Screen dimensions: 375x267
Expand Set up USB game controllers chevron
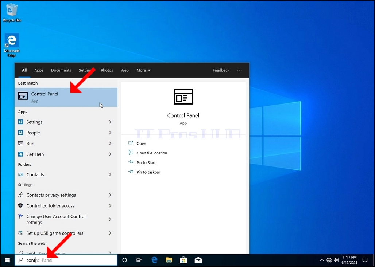click(x=110, y=233)
